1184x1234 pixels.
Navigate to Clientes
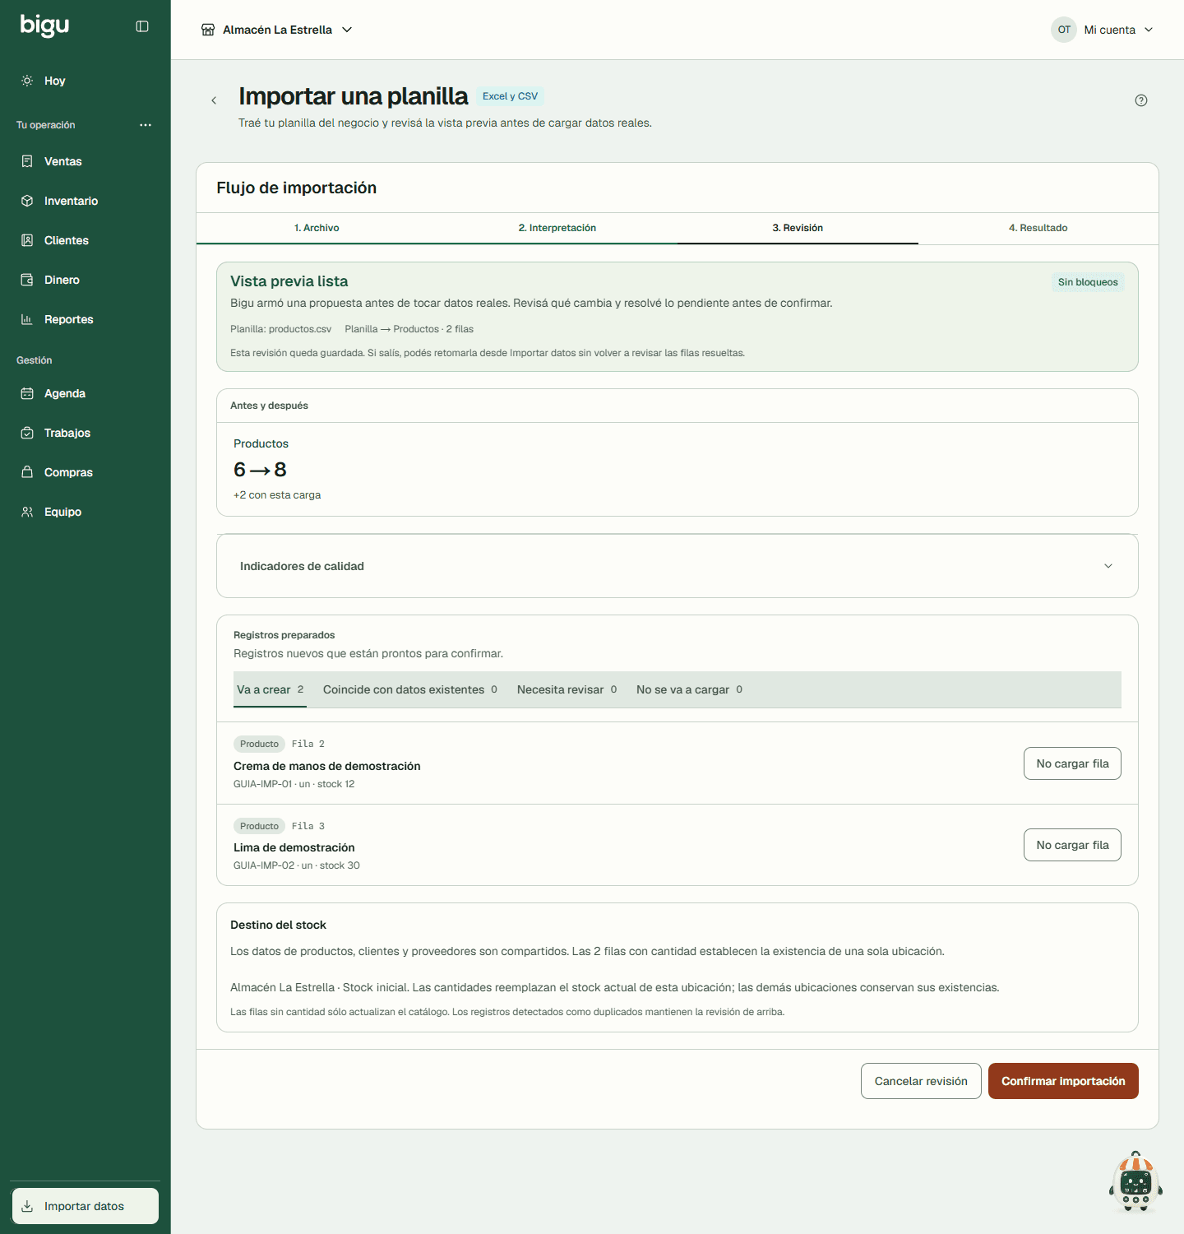tap(85, 240)
